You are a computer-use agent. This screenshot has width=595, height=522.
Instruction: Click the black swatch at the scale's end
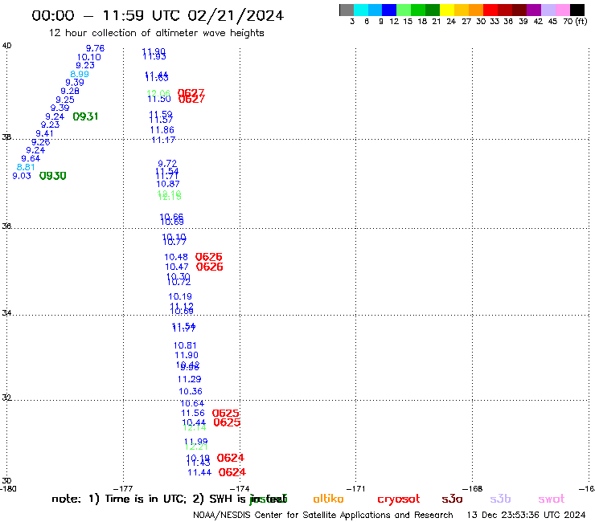pos(577,10)
